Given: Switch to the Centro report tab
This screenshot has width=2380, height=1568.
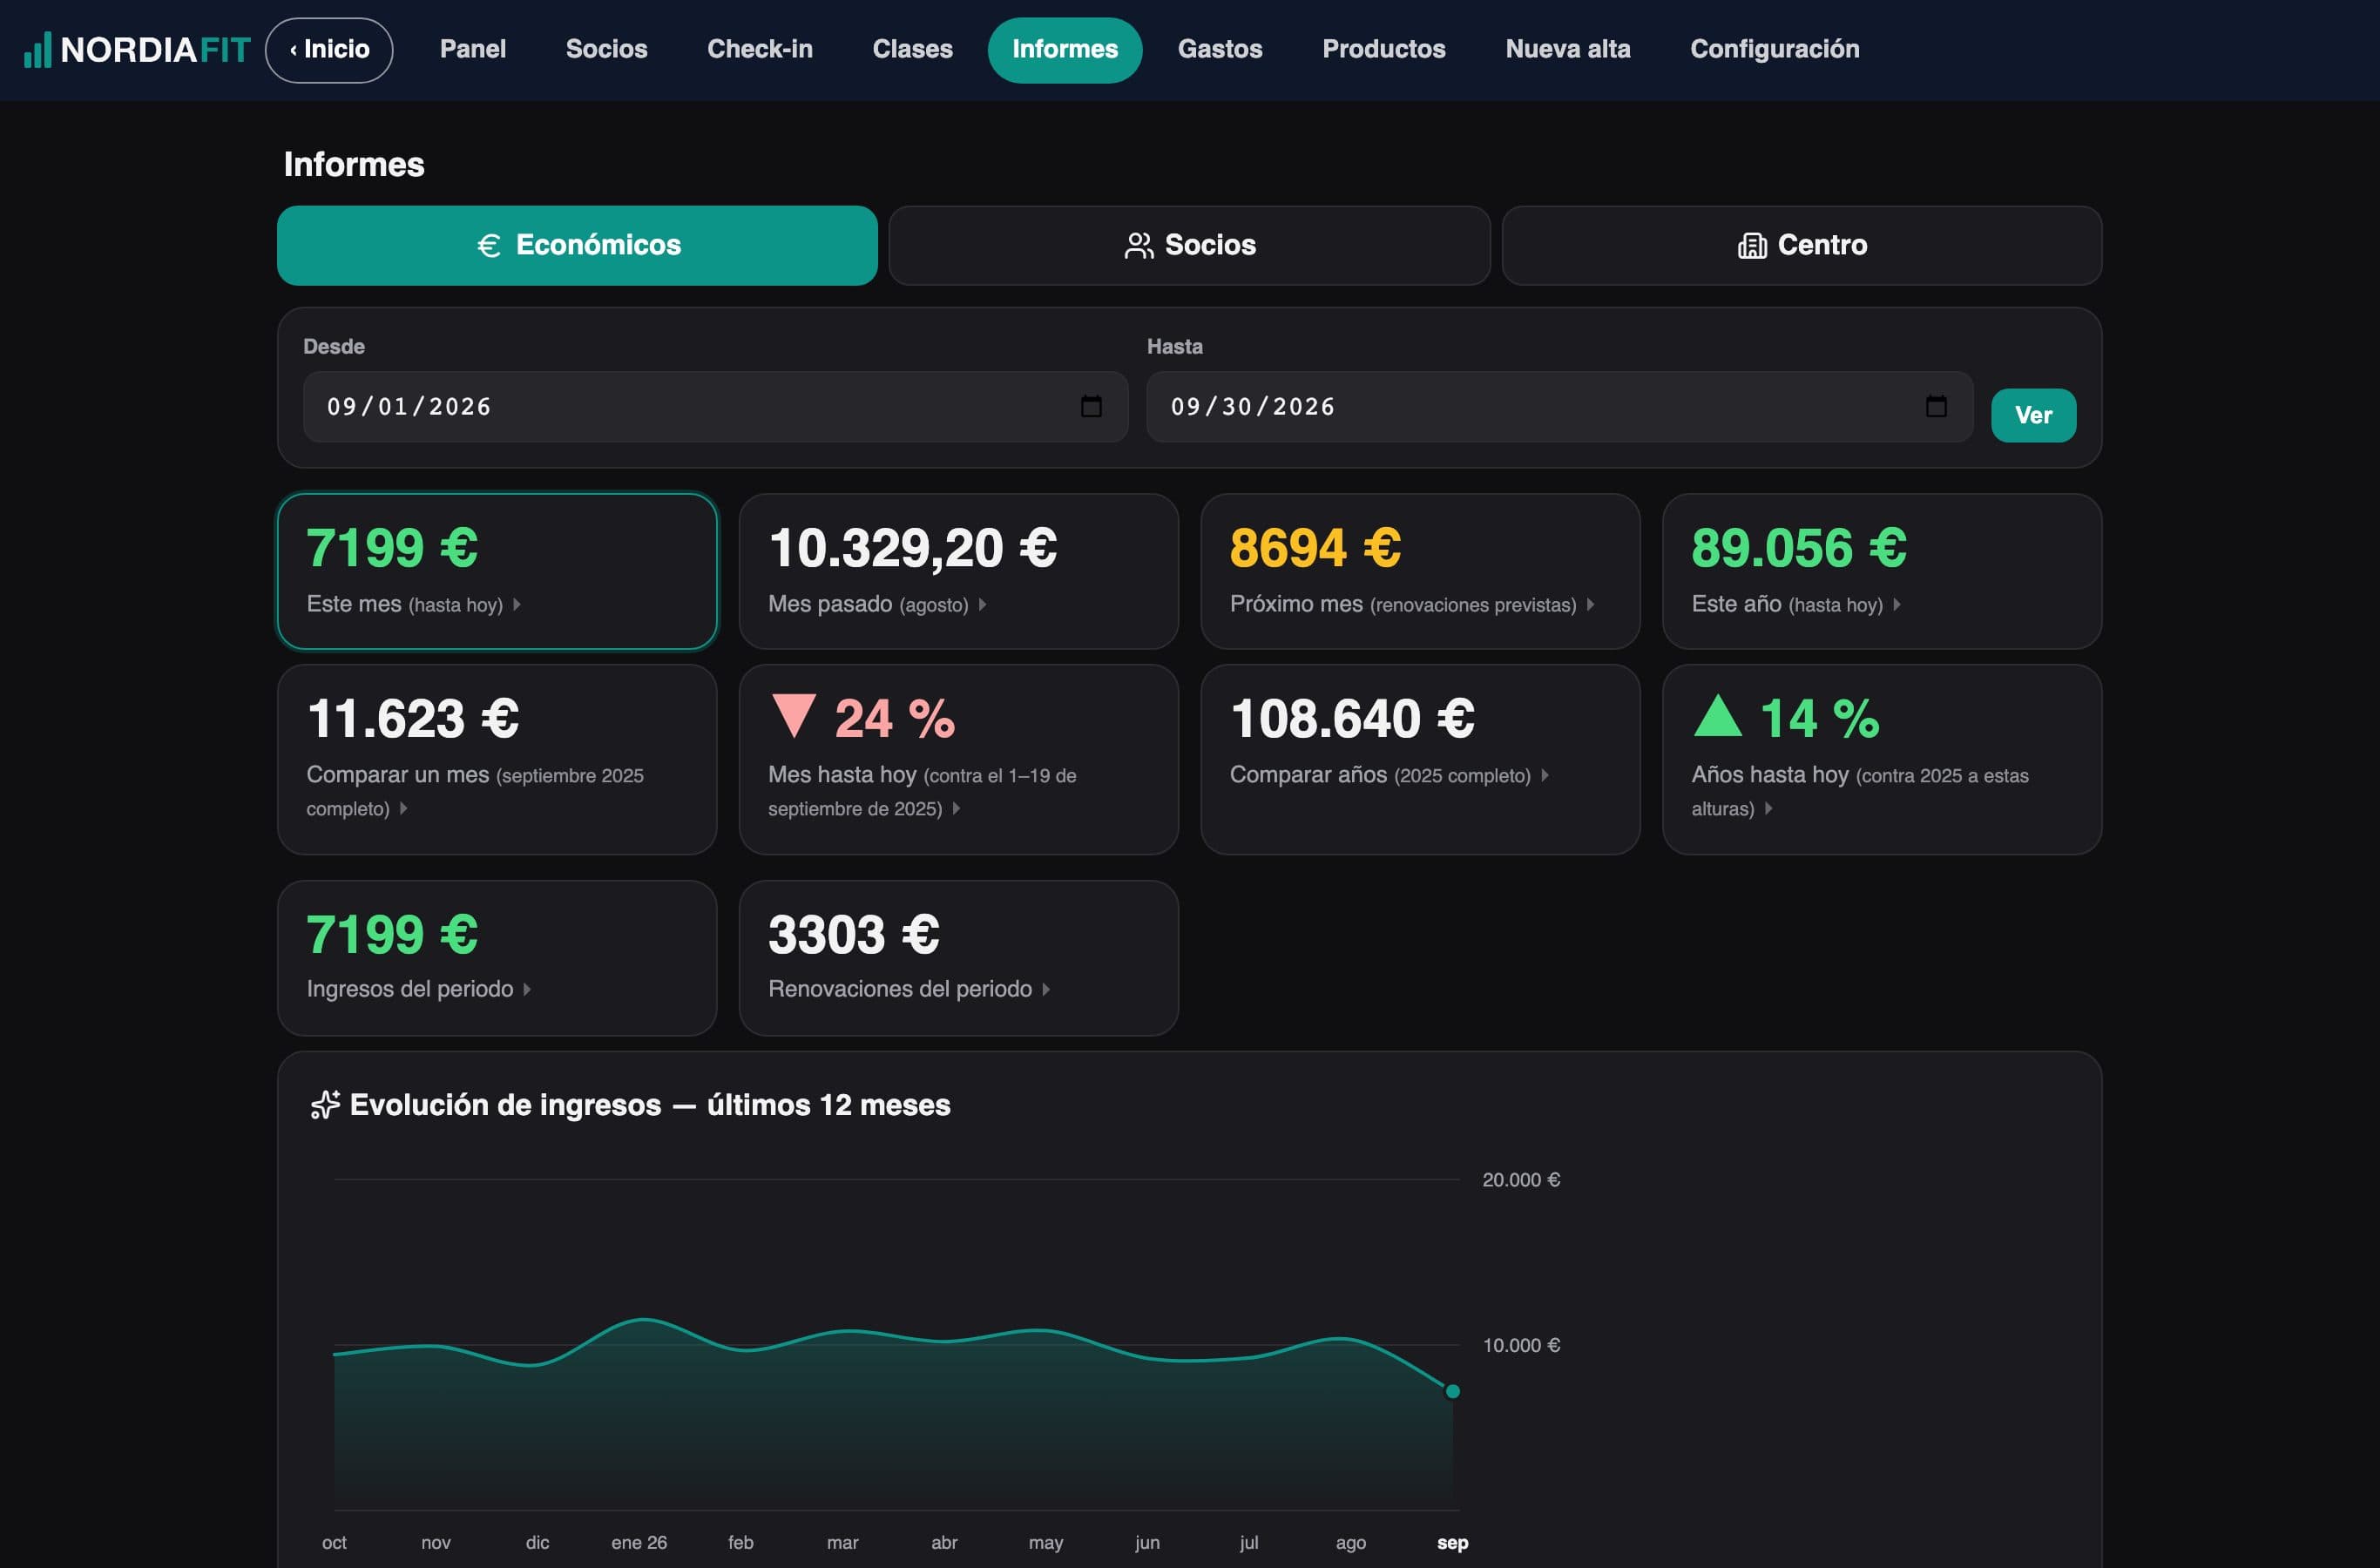Looking at the screenshot, I should (1801, 245).
